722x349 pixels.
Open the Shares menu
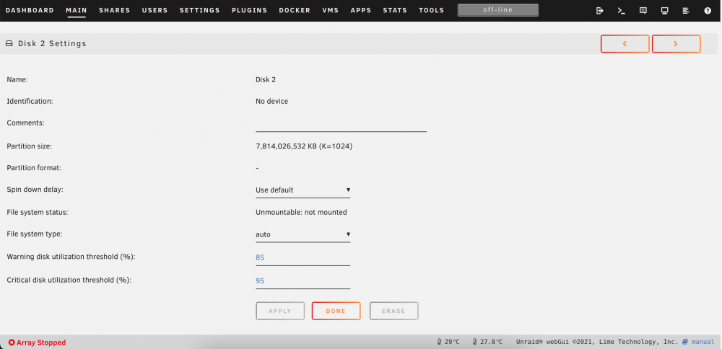(115, 10)
